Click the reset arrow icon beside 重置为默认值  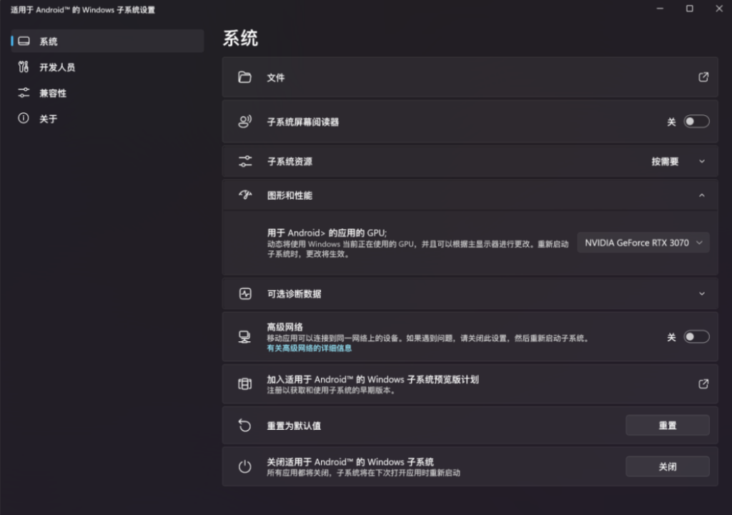tap(244, 426)
